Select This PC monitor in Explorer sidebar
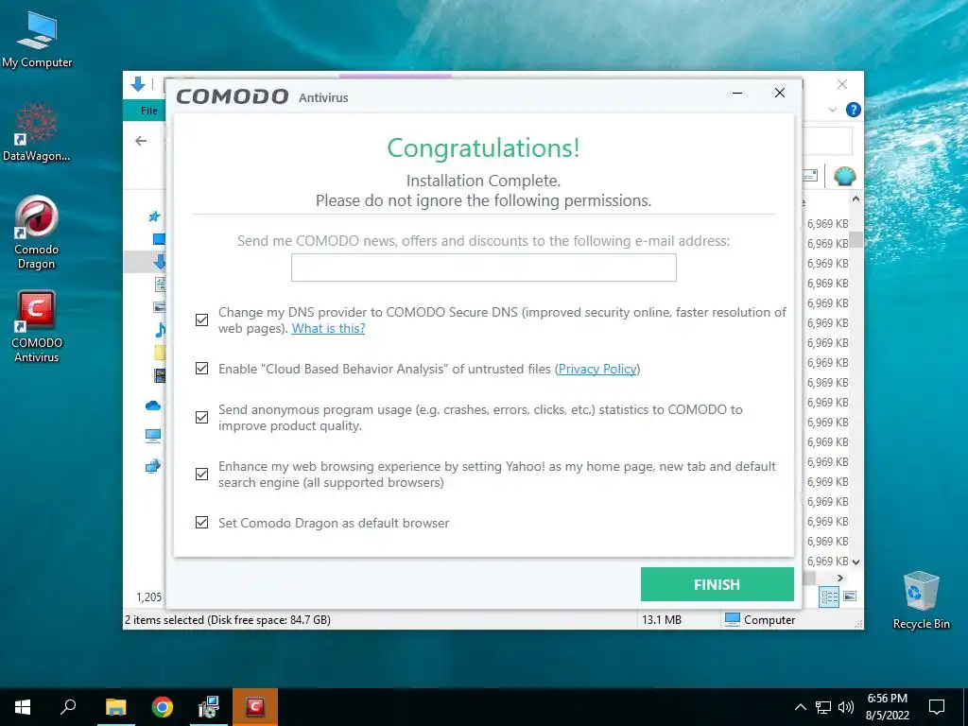Image resolution: width=968 pixels, height=726 pixels. 153,436
